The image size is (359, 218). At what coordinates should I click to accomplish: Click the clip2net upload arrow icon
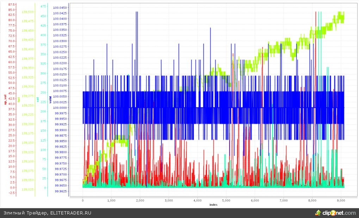tap(318, 212)
